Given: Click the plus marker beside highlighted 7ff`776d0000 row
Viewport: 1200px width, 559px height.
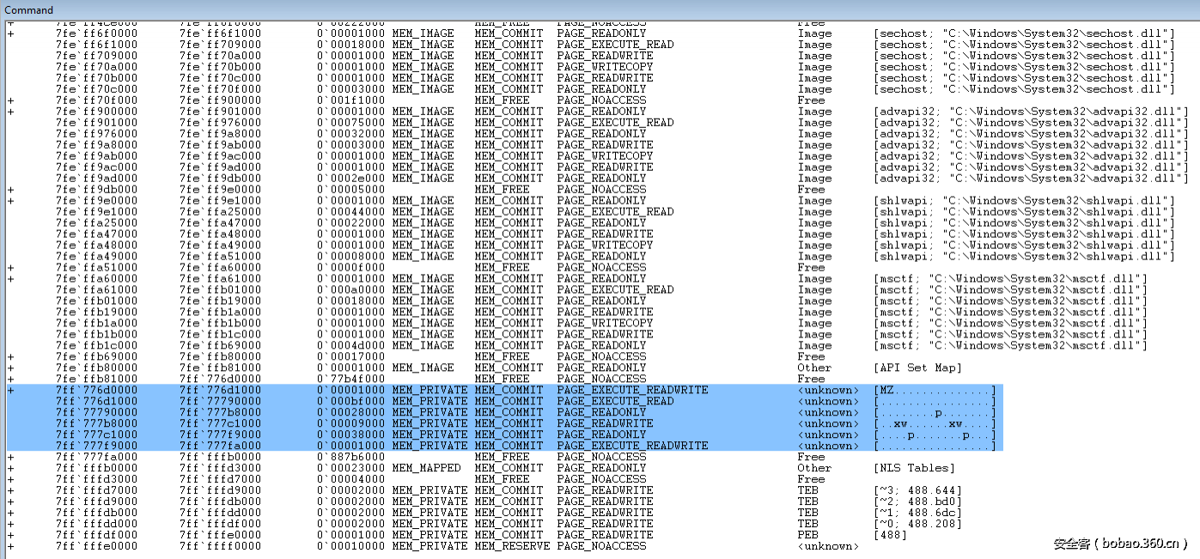Looking at the screenshot, I should pyautogui.click(x=10, y=390).
